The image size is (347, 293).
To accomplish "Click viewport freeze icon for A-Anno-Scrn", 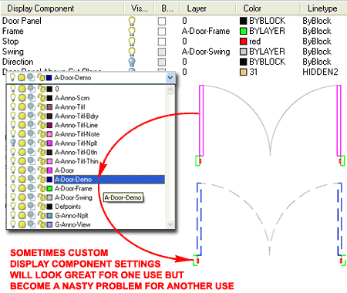I will point(32,98).
